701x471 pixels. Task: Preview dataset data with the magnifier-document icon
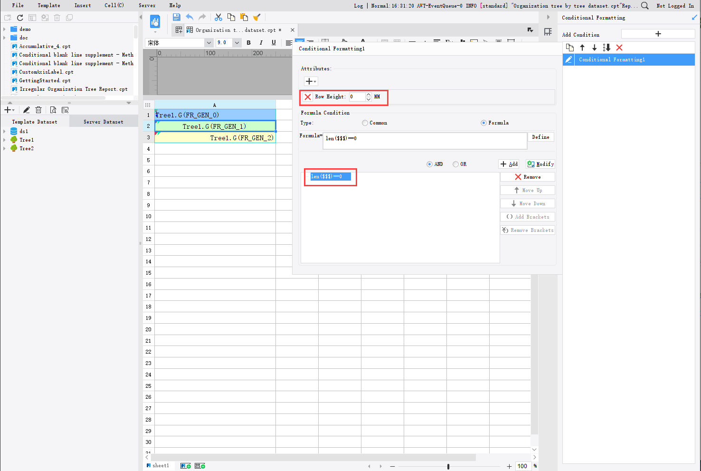pos(53,109)
